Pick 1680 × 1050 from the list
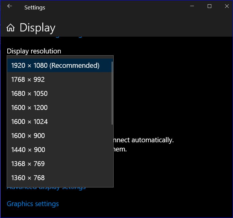The width and height of the screenshot is (233, 218). click(x=60, y=93)
